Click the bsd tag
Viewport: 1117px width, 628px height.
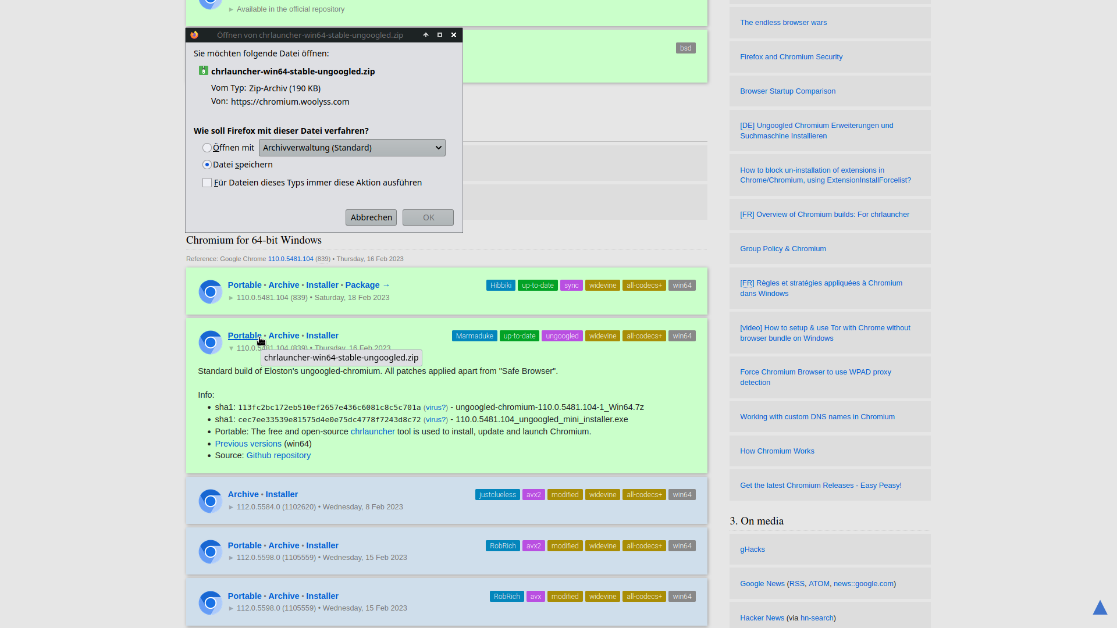coord(686,48)
